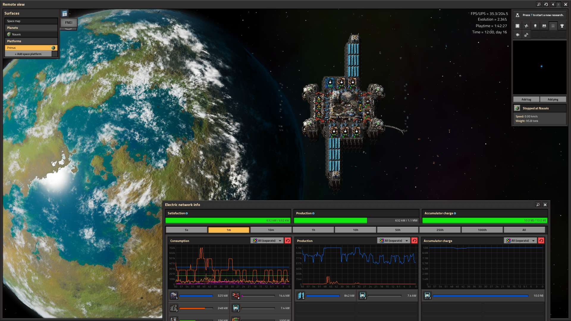Open Accumulator charge All (separate) dropdown
571x321 pixels.
[x=520, y=241]
